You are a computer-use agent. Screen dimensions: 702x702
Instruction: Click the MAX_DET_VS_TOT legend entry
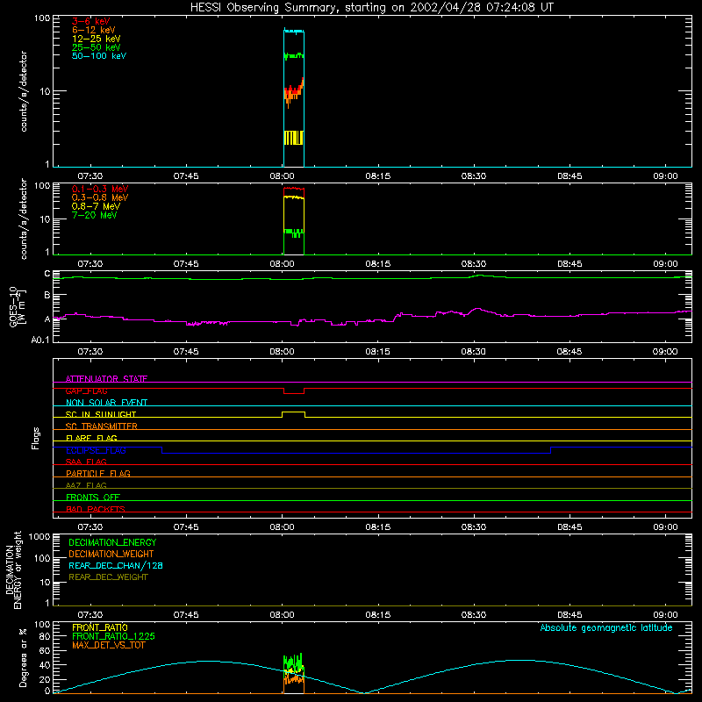point(108,645)
